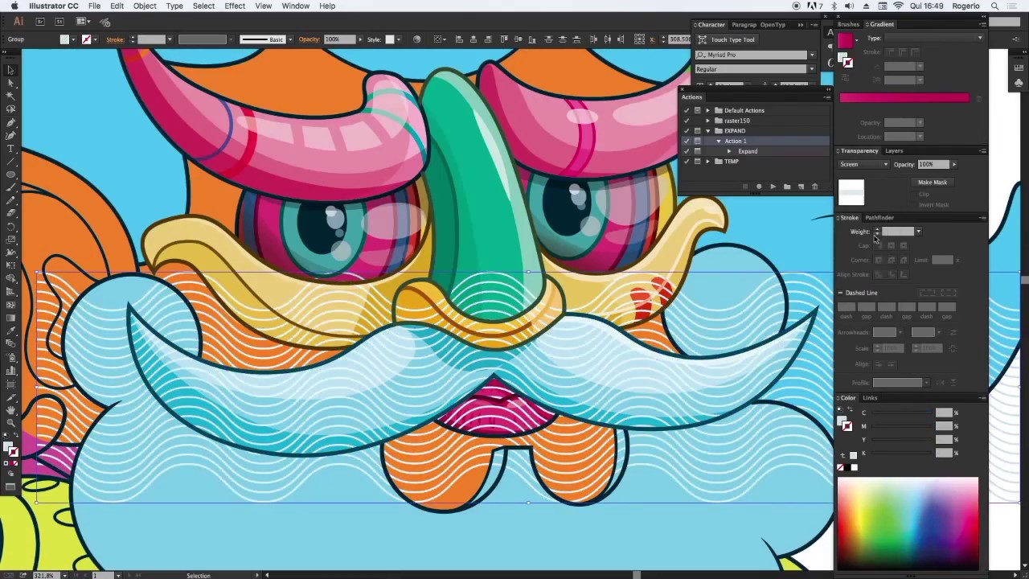Viewport: 1029px width, 579px height.
Task: Select the Lasso tool
Action: (11, 109)
